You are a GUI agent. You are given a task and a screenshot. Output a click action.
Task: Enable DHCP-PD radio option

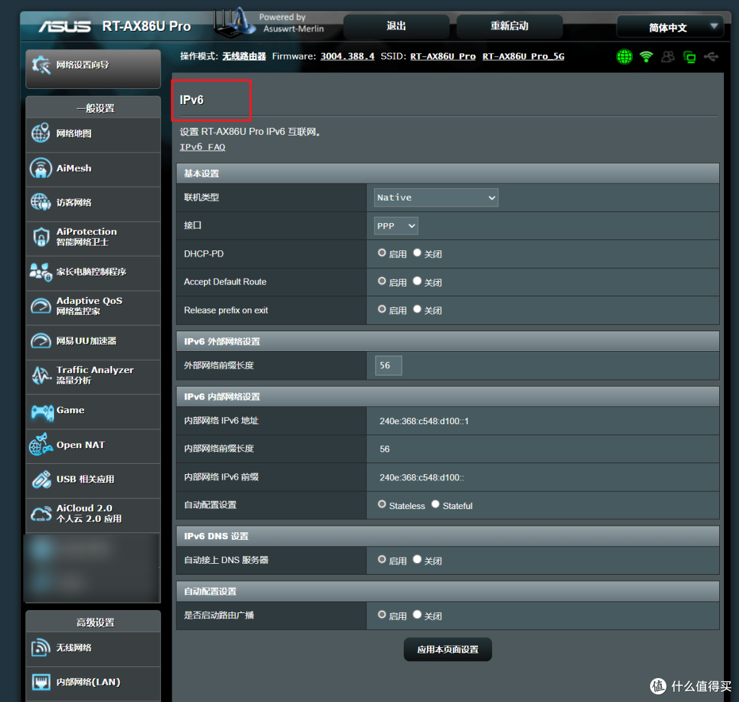[x=382, y=253]
